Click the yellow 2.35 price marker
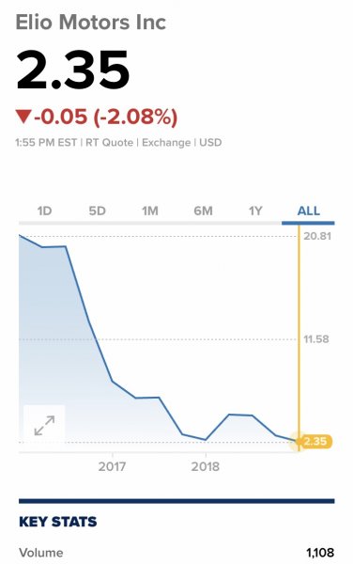 click(315, 442)
